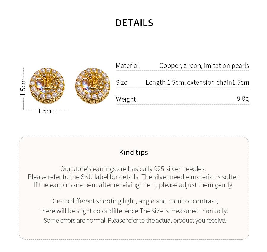Click the 925 silver needles sentence
The image size is (267, 252).
[x=133, y=169]
